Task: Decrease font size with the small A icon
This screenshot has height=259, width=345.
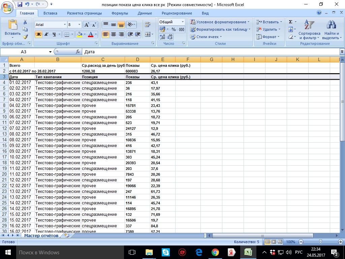Action: [94, 25]
